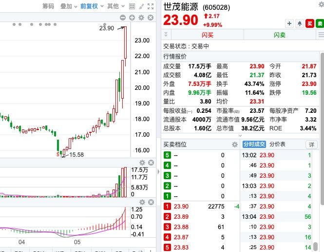This screenshot has height=252, width=324.
Task: Open the 筹码 chip distribution view
Action: point(48,6)
